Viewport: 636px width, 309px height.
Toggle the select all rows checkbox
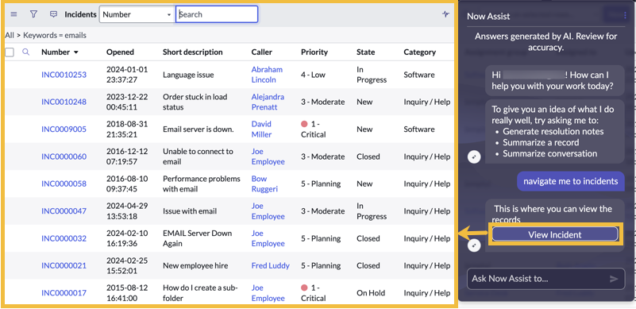pos(10,52)
